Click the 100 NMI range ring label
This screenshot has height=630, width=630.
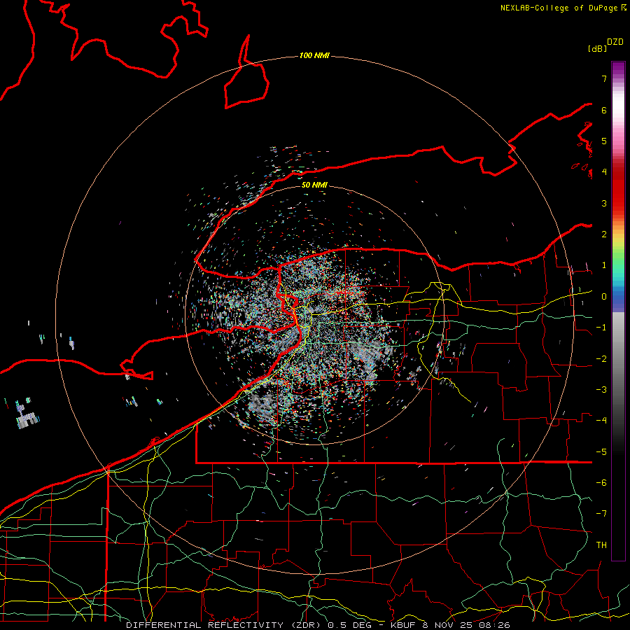click(x=314, y=55)
